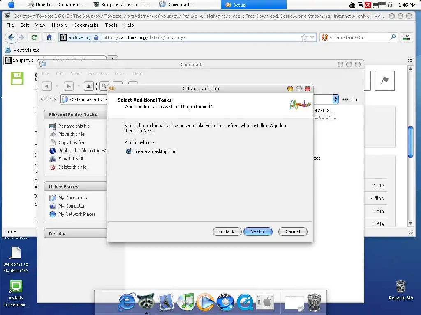The height and width of the screenshot is (315, 421).
Task: Go to the browser home page
Action: 49,37
